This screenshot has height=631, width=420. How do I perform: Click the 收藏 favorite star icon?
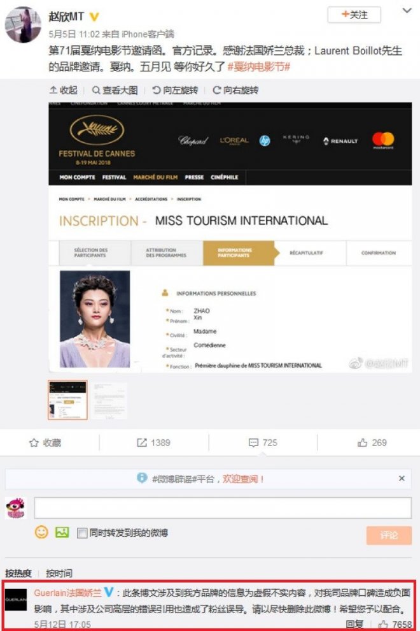click(34, 442)
